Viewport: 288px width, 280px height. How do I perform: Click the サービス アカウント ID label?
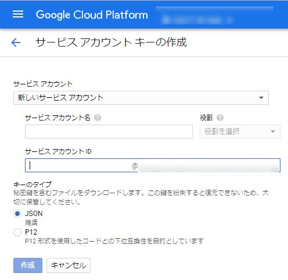click(58, 151)
